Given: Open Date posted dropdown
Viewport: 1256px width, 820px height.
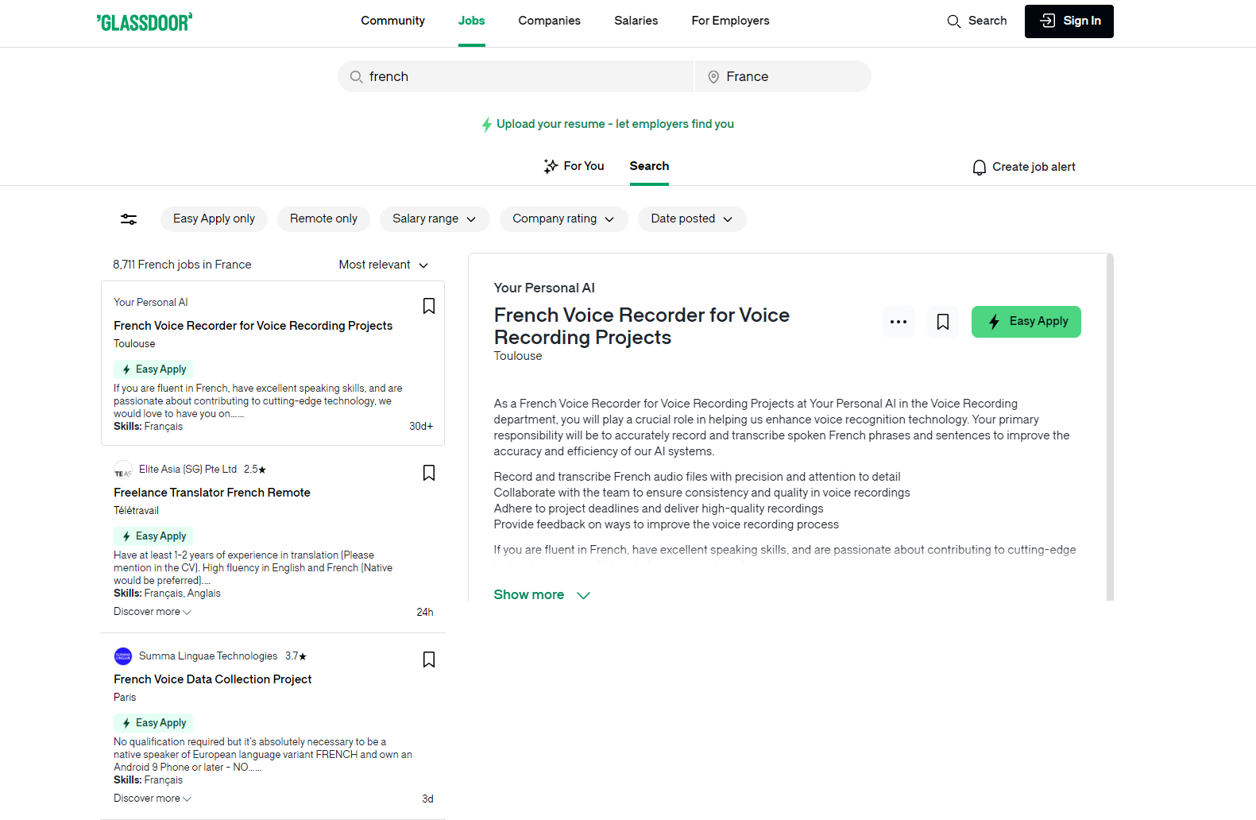Looking at the screenshot, I should pyautogui.click(x=692, y=219).
